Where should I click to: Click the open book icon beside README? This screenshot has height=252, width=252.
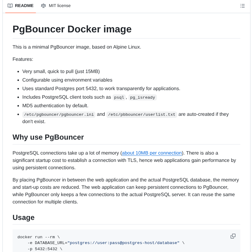(10, 5)
